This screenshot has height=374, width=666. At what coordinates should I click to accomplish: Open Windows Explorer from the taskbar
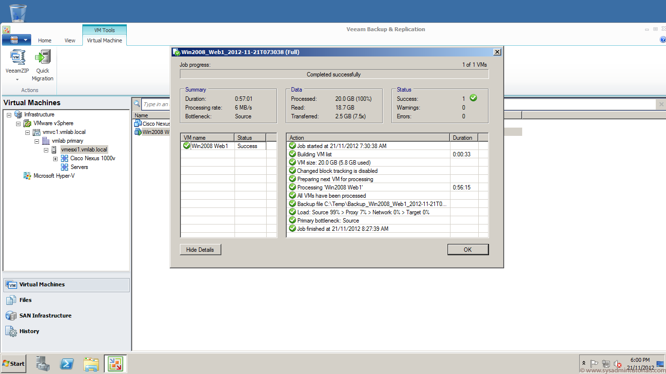[91, 364]
